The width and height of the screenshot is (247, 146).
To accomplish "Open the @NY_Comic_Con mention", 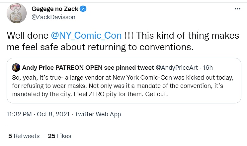I will (x=88, y=35).
